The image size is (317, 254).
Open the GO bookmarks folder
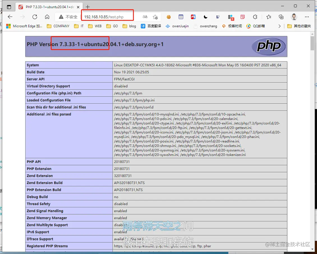[x=112, y=26]
